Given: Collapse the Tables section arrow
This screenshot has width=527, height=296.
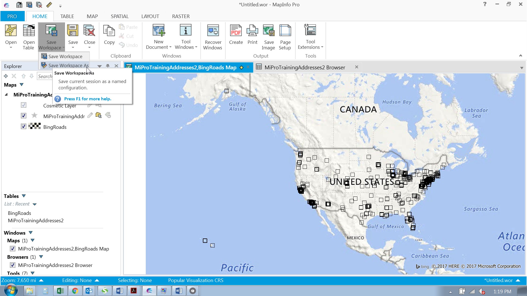Looking at the screenshot, I should tap(24, 196).
